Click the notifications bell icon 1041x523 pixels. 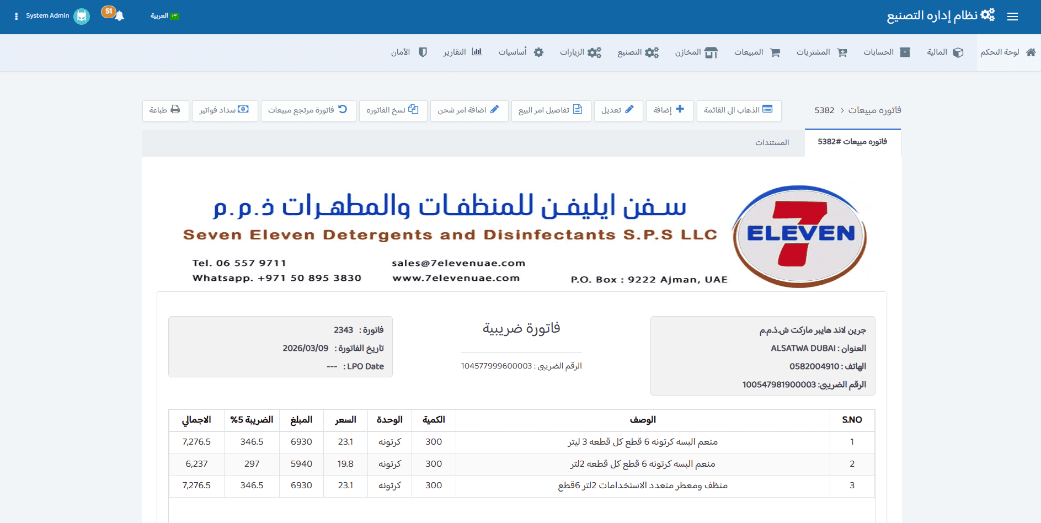pos(119,16)
